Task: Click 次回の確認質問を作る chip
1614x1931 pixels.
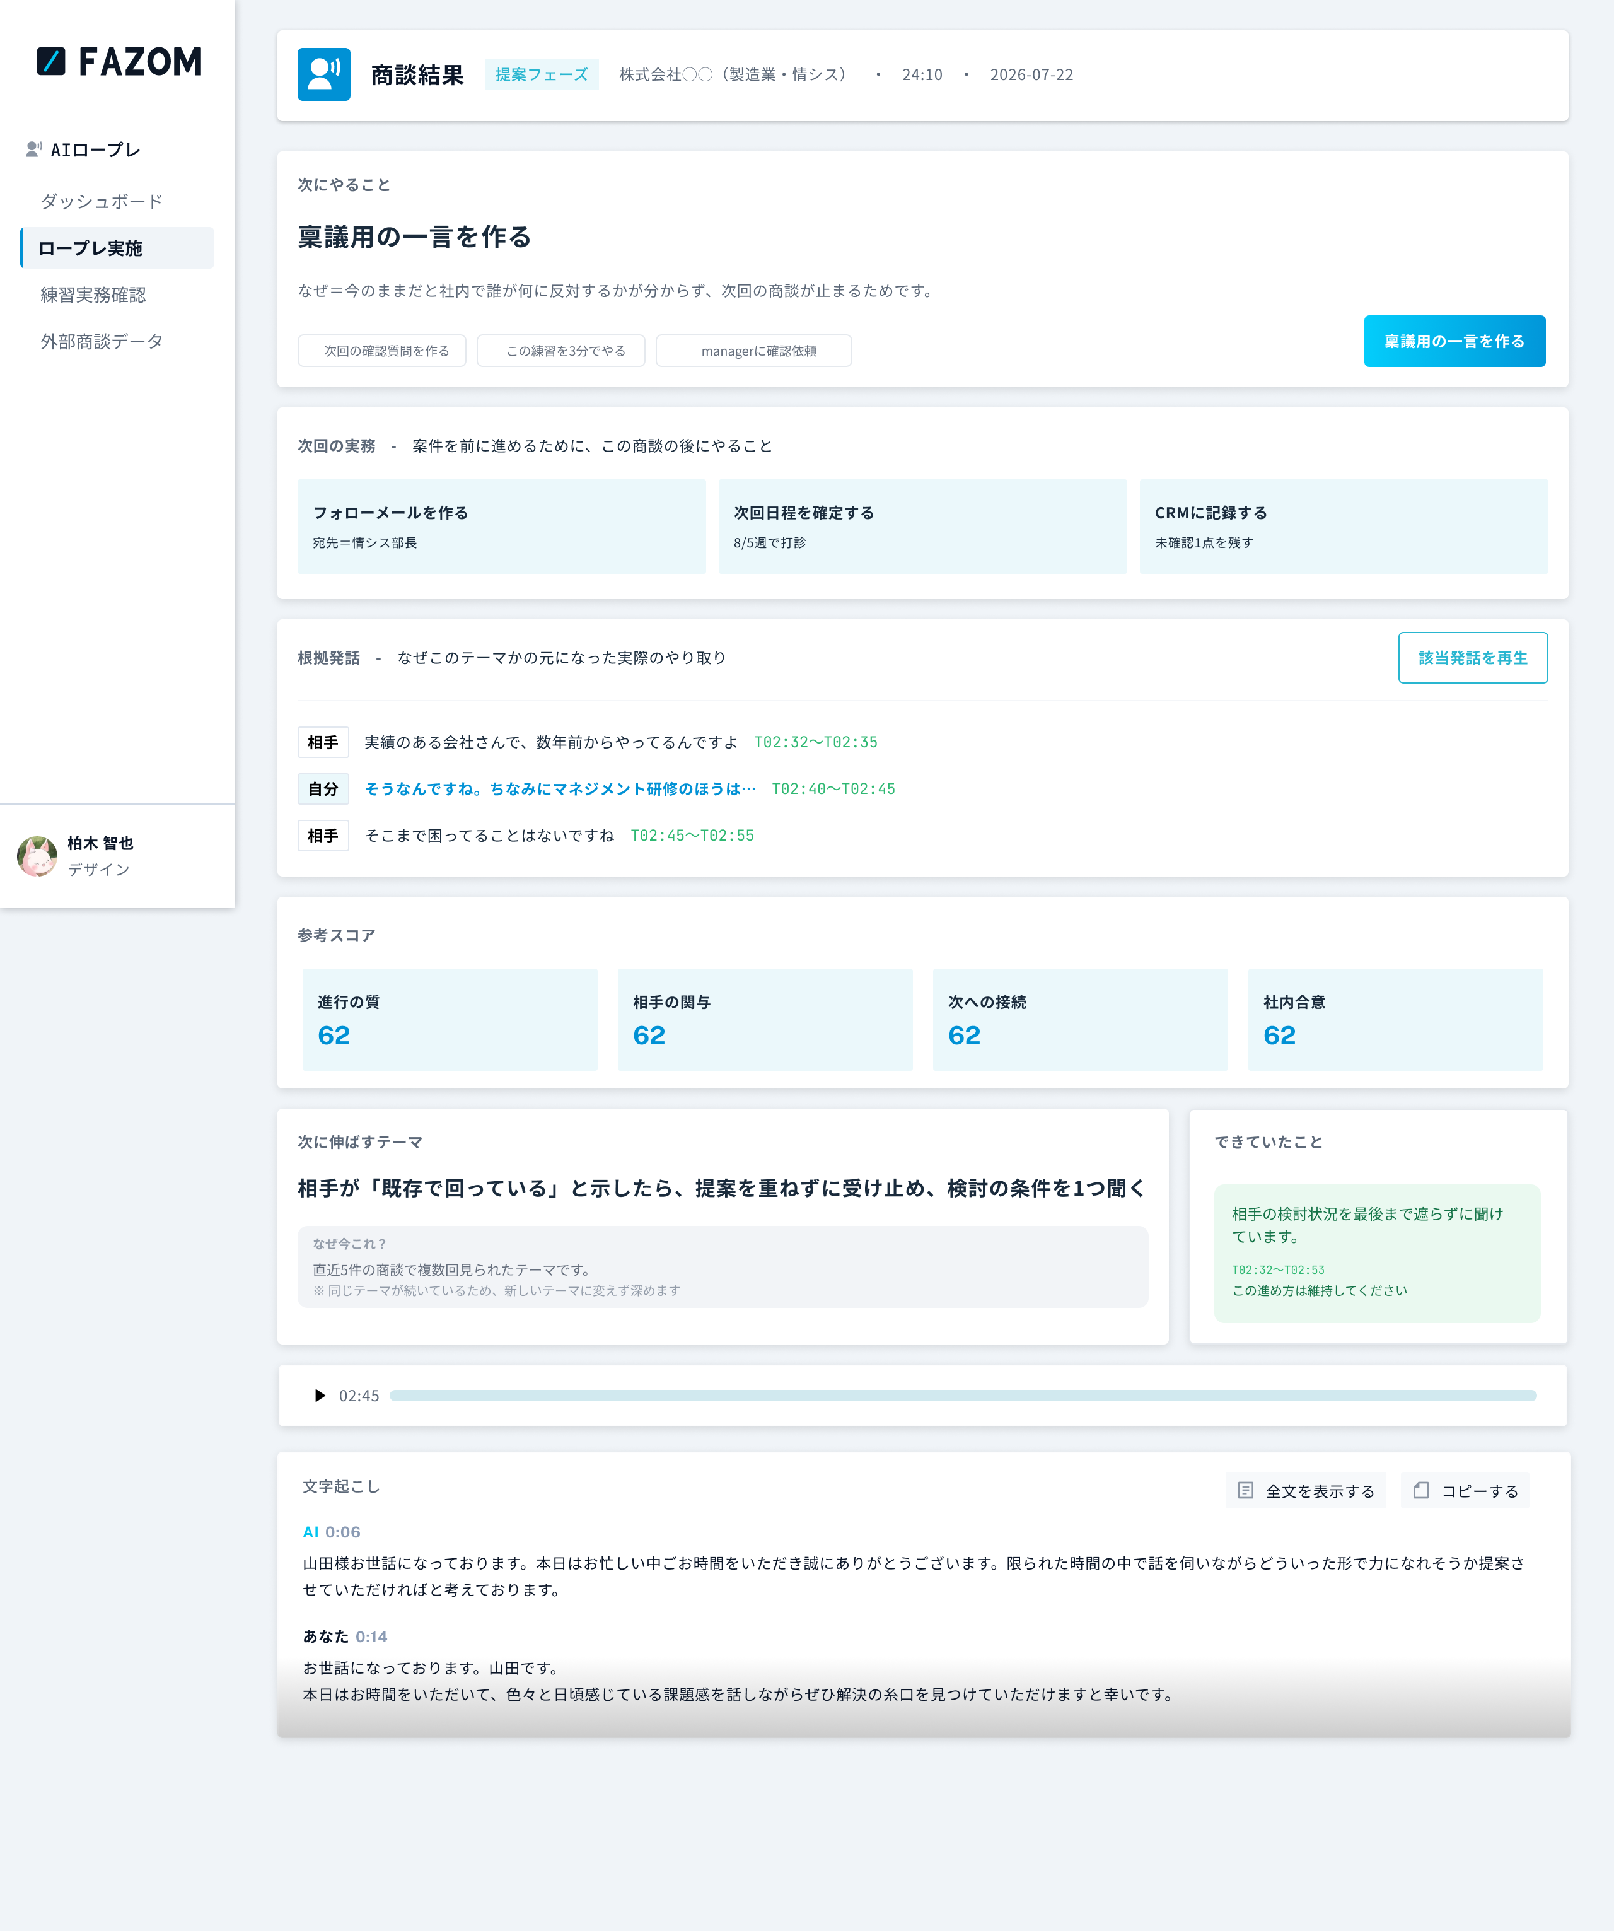Action: pyautogui.click(x=381, y=351)
